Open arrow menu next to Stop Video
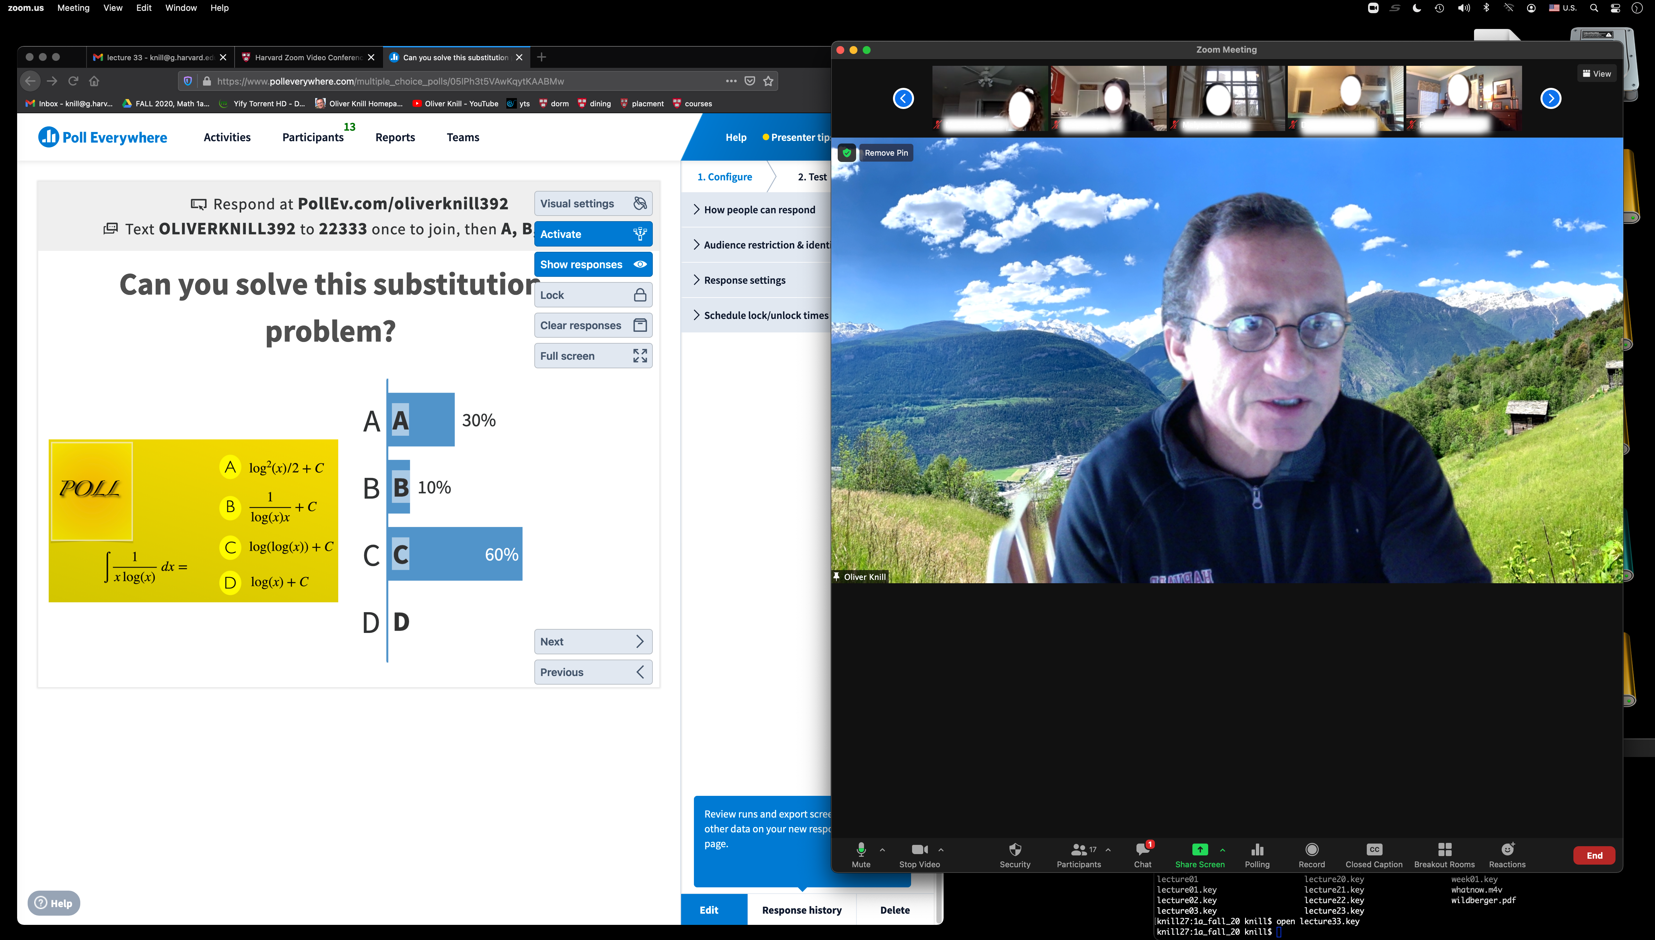The height and width of the screenshot is (940, 1655). (x=941, y=849)
